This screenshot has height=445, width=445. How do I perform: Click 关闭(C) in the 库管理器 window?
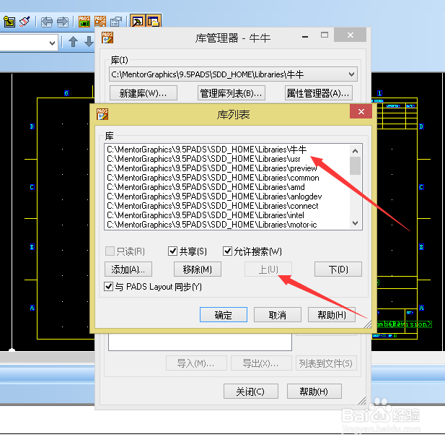[x=250, y=392]
